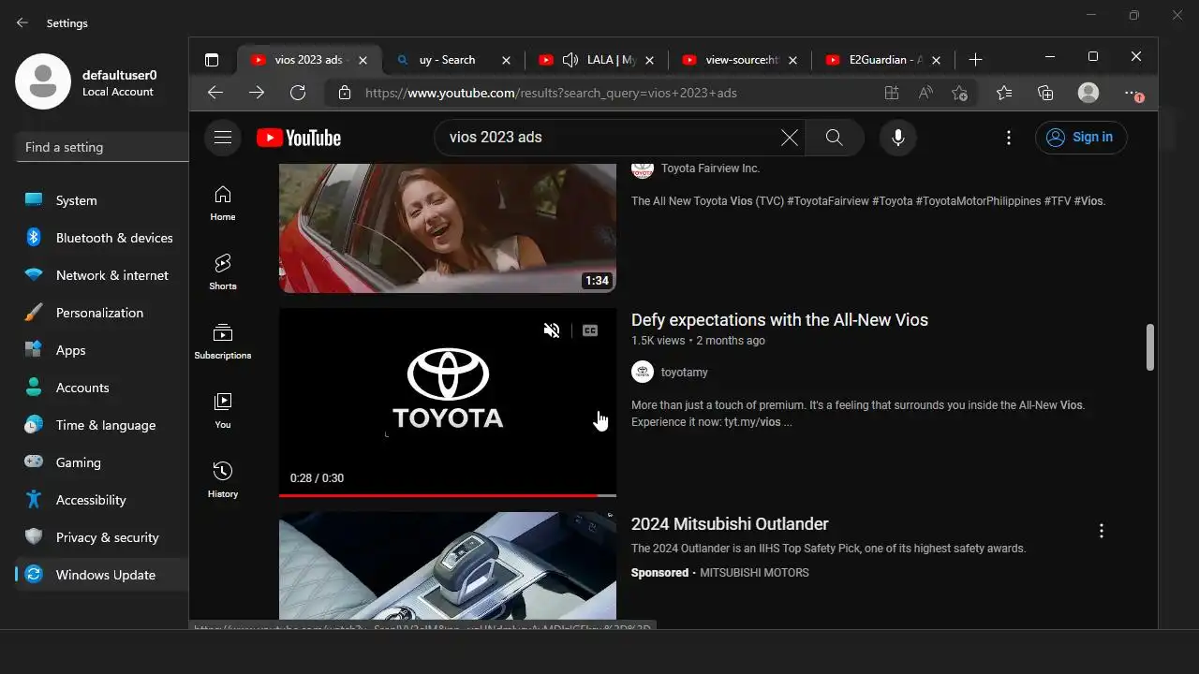Switch to the 'vios 2023 ads' tab
The height and width of the screenshot is (674, 1199).
pos(308,60)
